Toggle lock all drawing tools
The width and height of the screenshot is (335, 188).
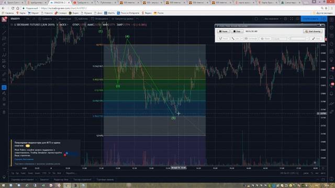pyautogui.click(x=4, y=99)
